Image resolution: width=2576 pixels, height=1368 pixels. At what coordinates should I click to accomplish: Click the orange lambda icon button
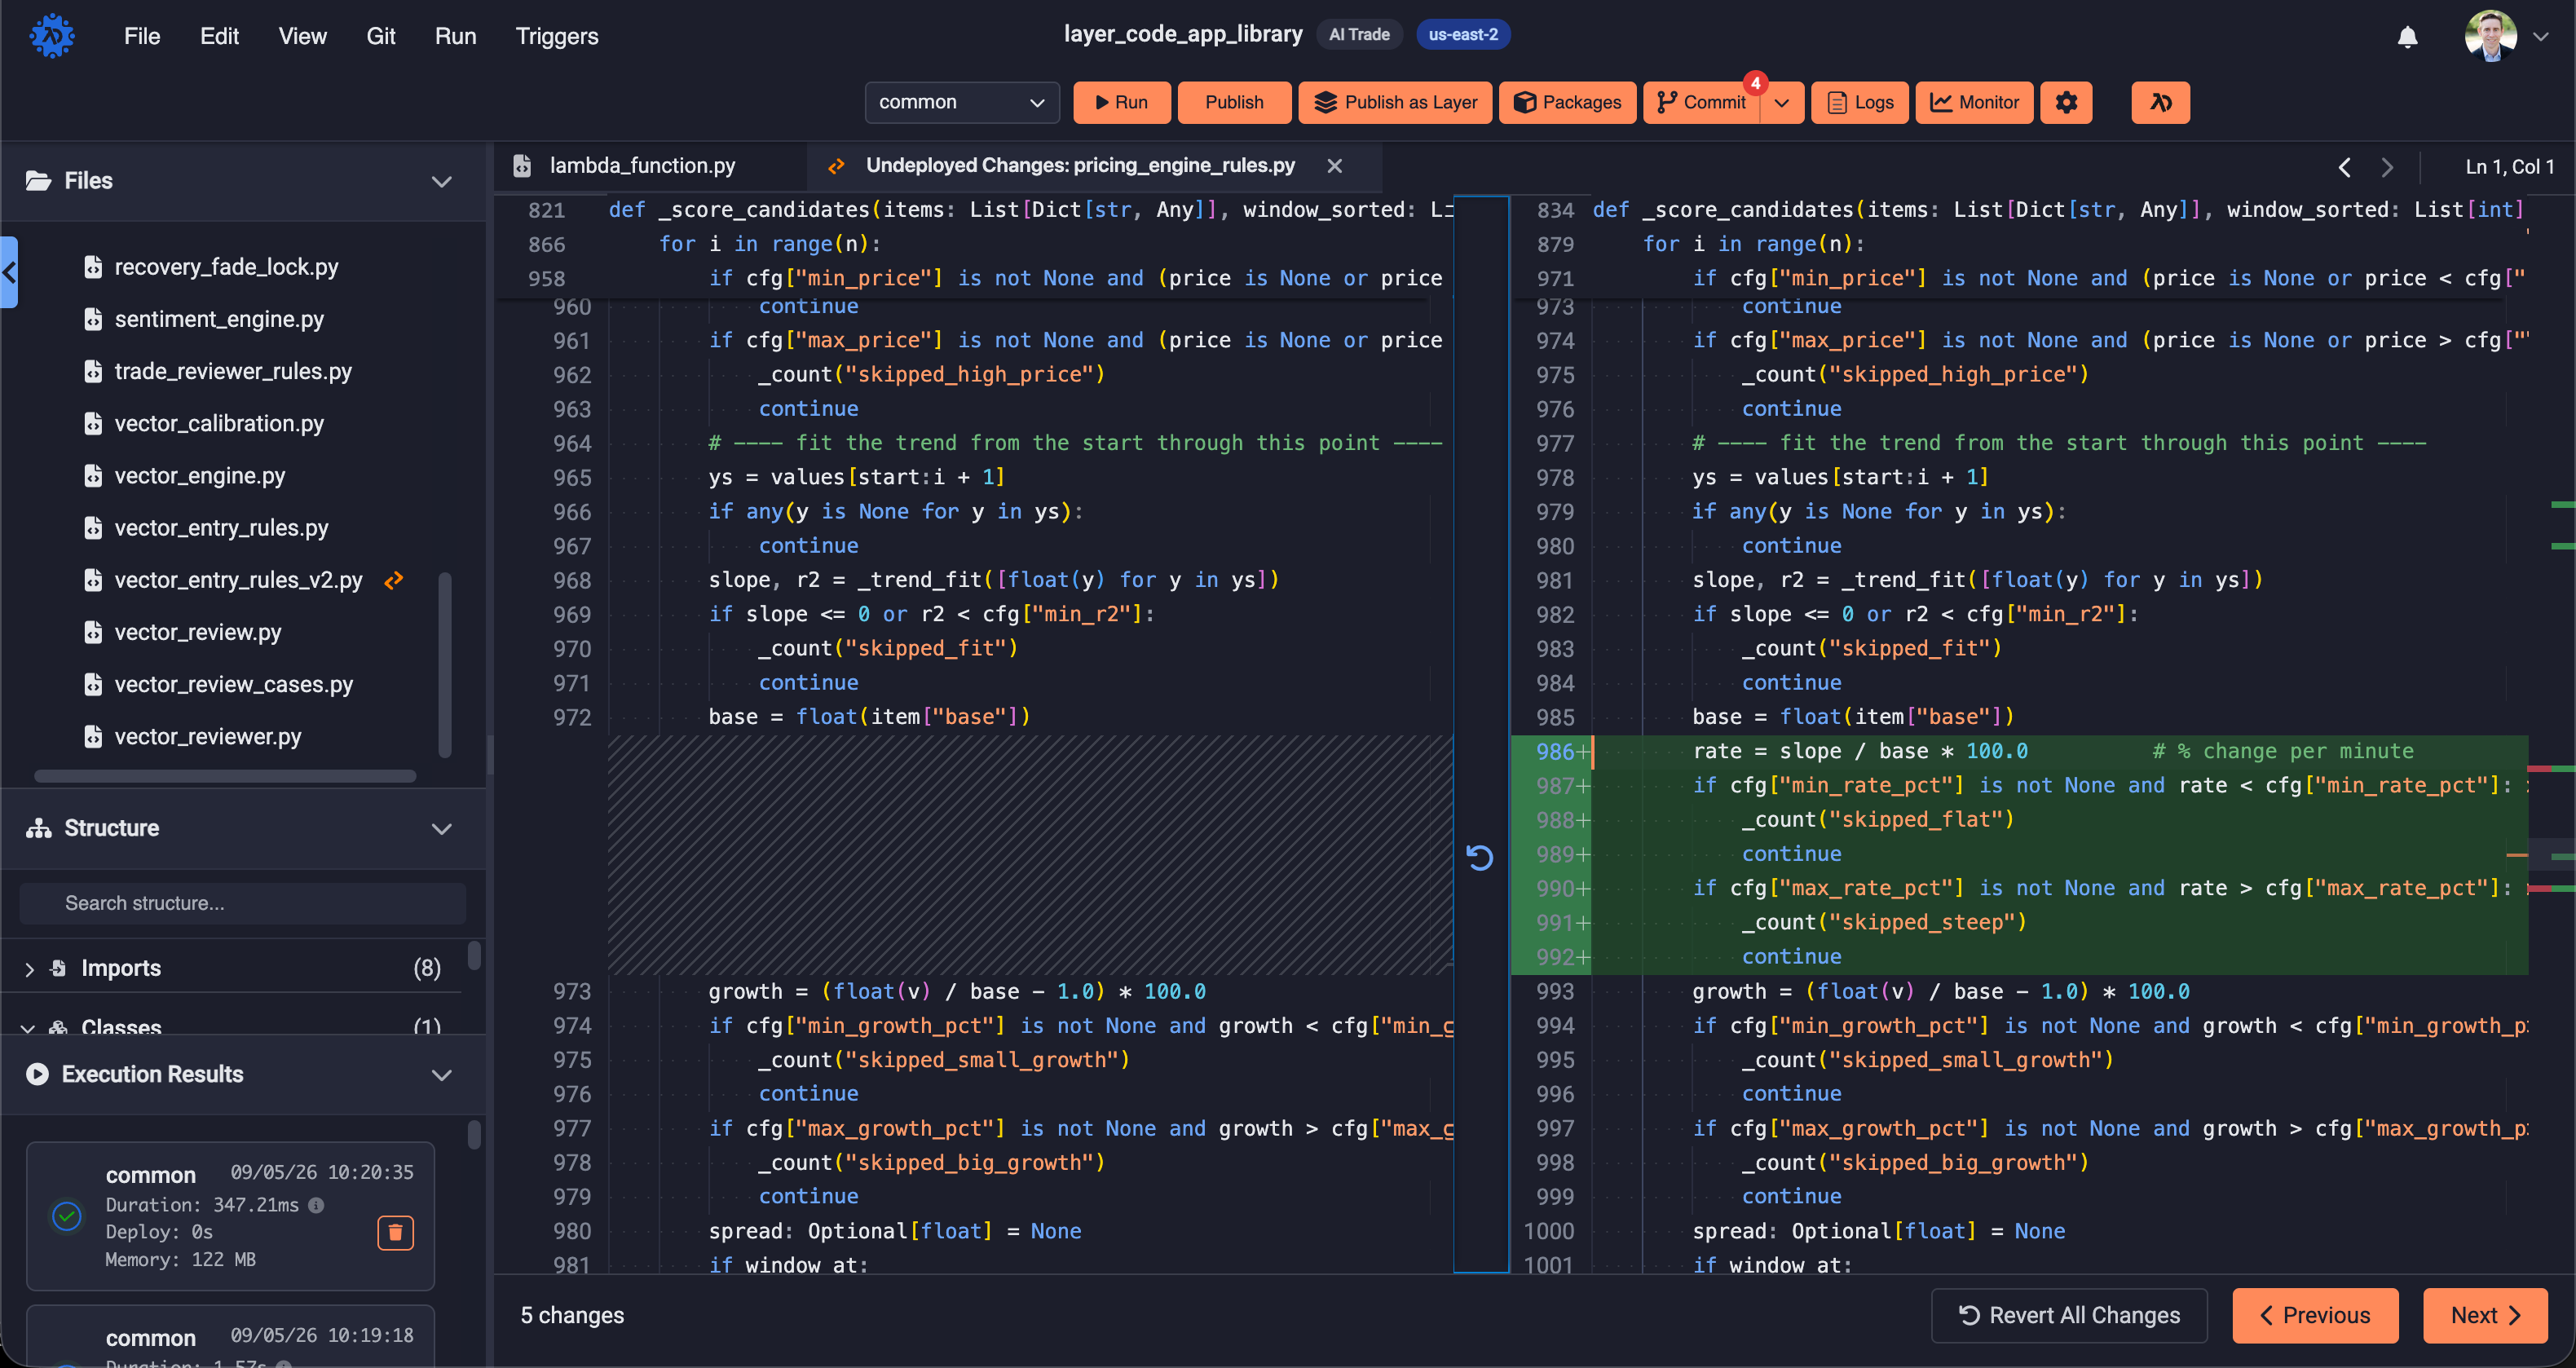click(x=2160, y=102)
